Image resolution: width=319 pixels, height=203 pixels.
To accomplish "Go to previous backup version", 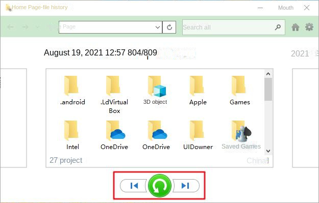I will click(x=133, y=186).
